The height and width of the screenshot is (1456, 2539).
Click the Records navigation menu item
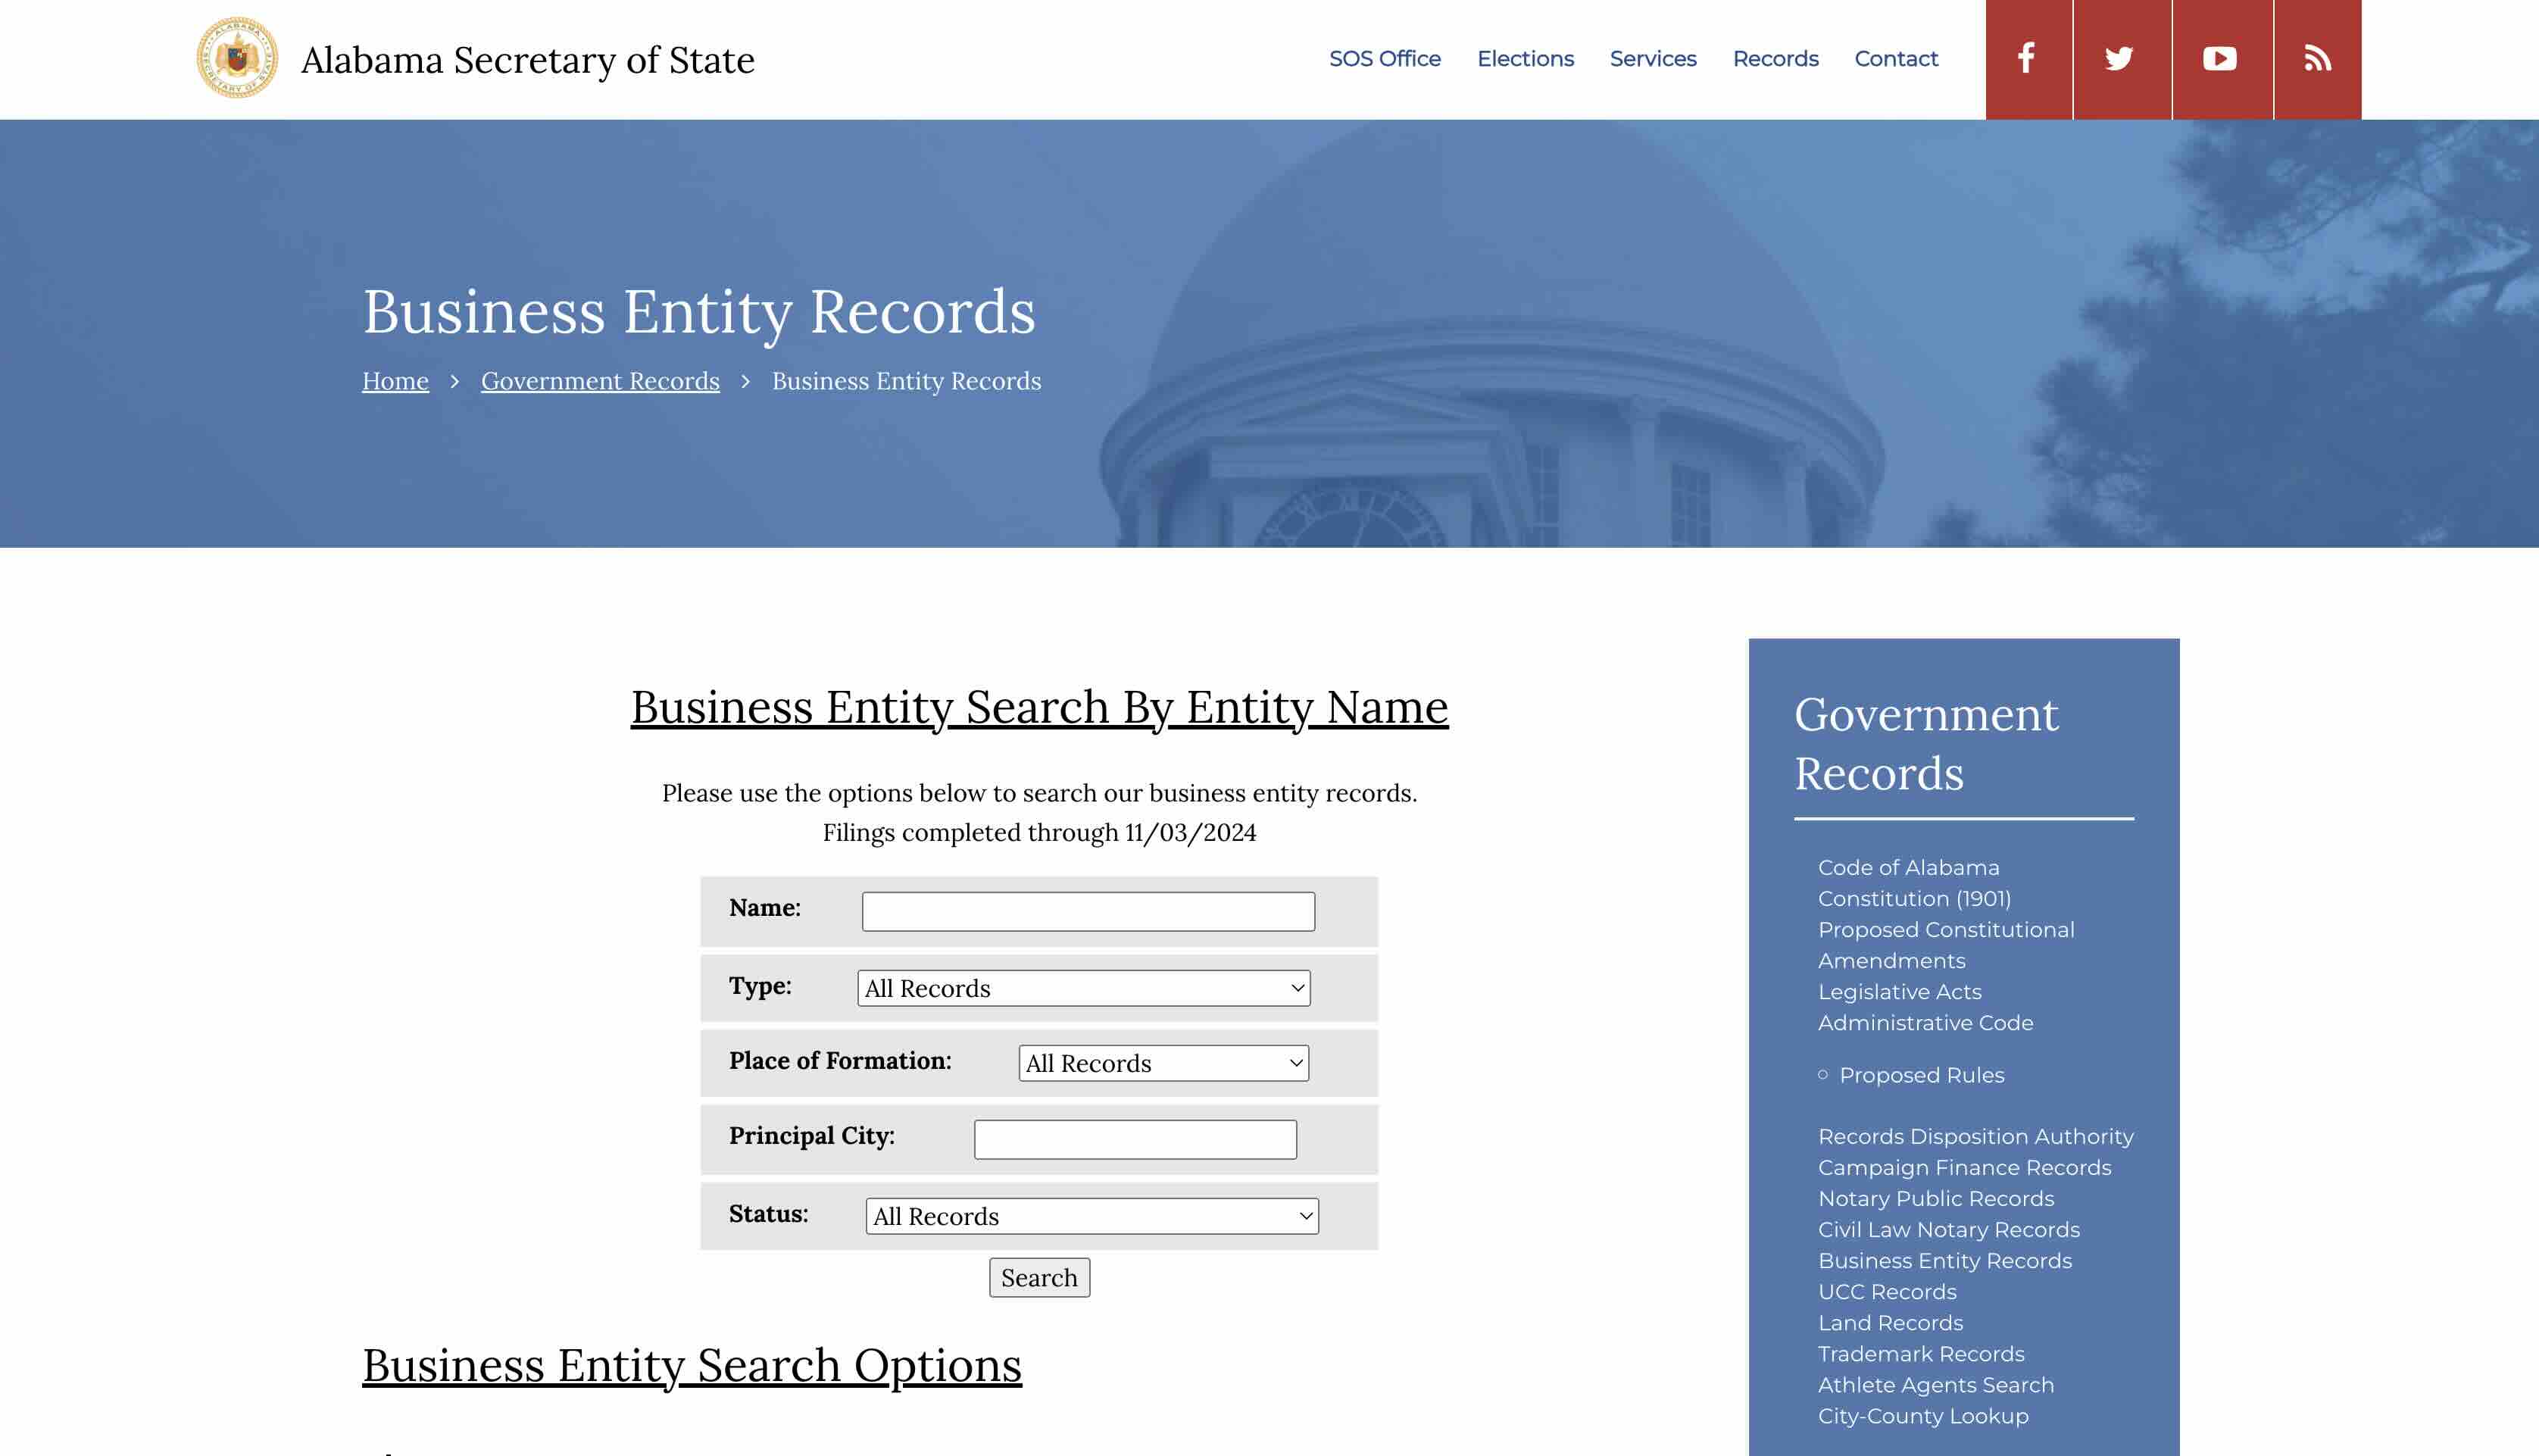coord(1775,59)
